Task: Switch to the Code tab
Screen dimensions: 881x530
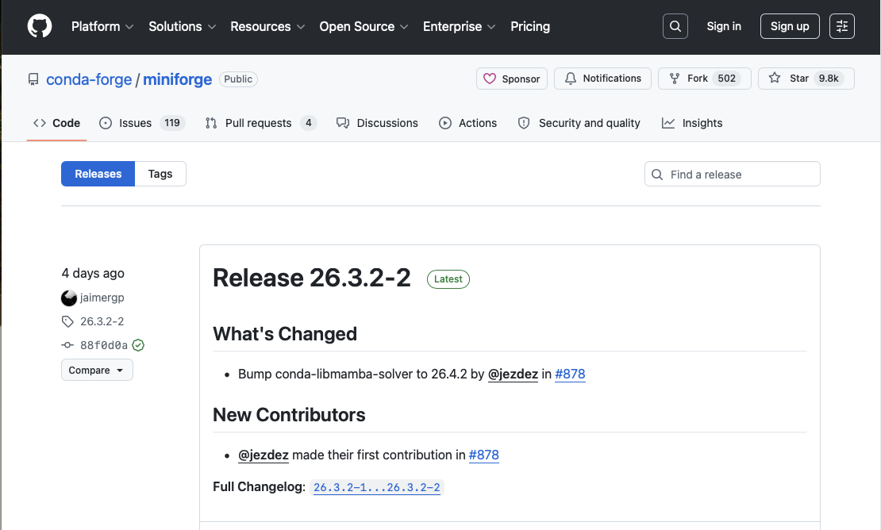Action: pyautogui.click(x=56, y=123)
